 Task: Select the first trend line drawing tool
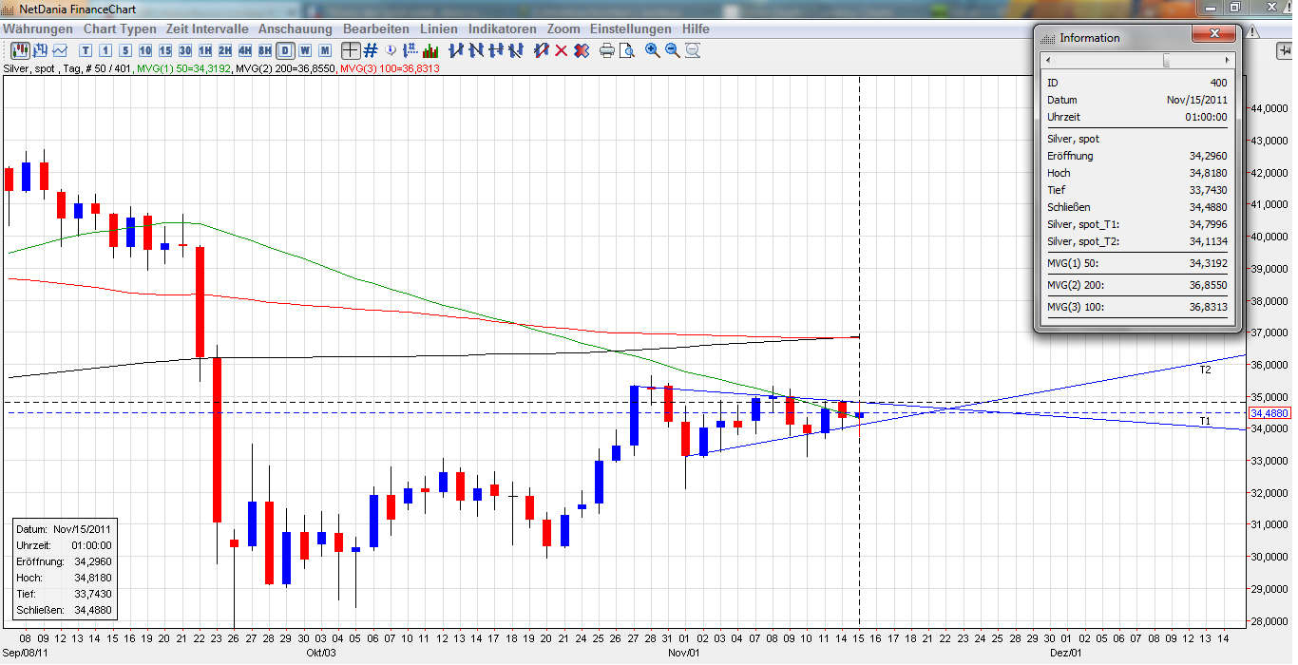click(456, 50)
